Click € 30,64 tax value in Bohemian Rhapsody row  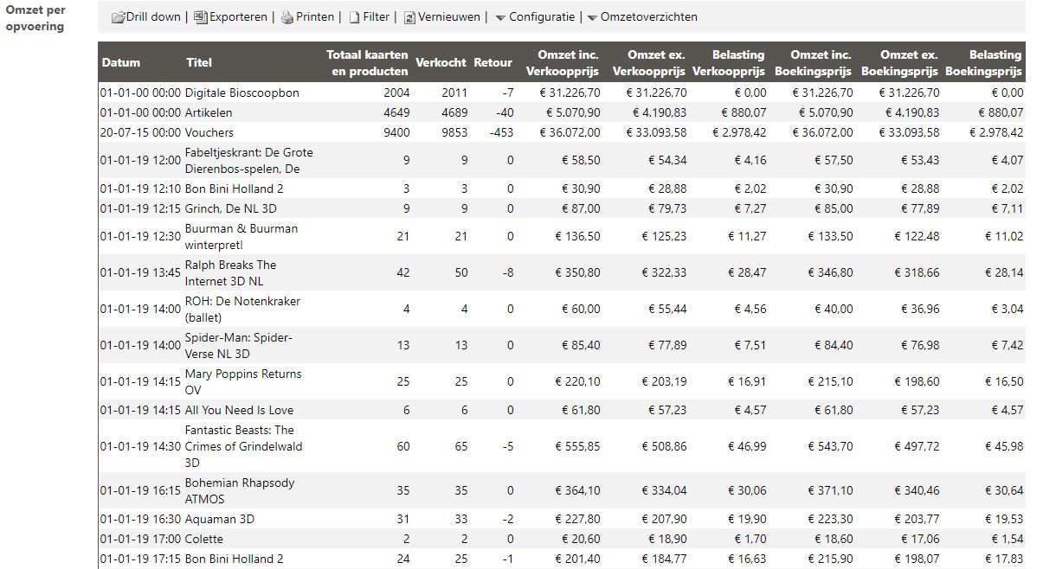pyautogui.click(x=1004, y=490)
